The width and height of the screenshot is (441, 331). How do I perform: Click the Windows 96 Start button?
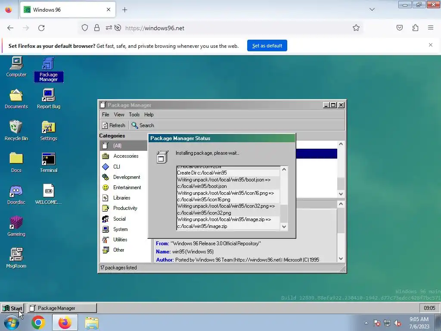[12, 308]
